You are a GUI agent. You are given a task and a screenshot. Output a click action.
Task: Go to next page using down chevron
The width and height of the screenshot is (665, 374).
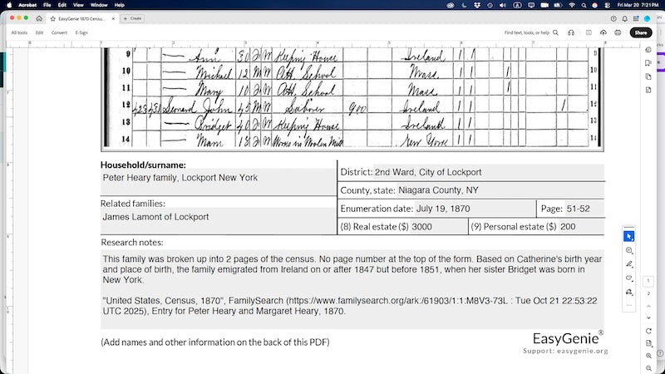pyautogui.click(x=648, y=317)
